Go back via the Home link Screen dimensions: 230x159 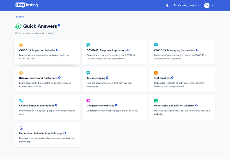pos(21,17)
